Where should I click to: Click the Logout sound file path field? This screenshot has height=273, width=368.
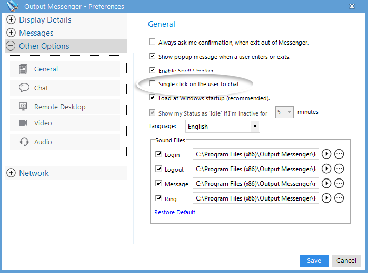pyautogui.click(x=256, y=169)
